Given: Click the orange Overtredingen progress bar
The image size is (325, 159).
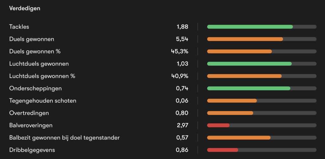Looking at the screenshot, I should point(230,113).
